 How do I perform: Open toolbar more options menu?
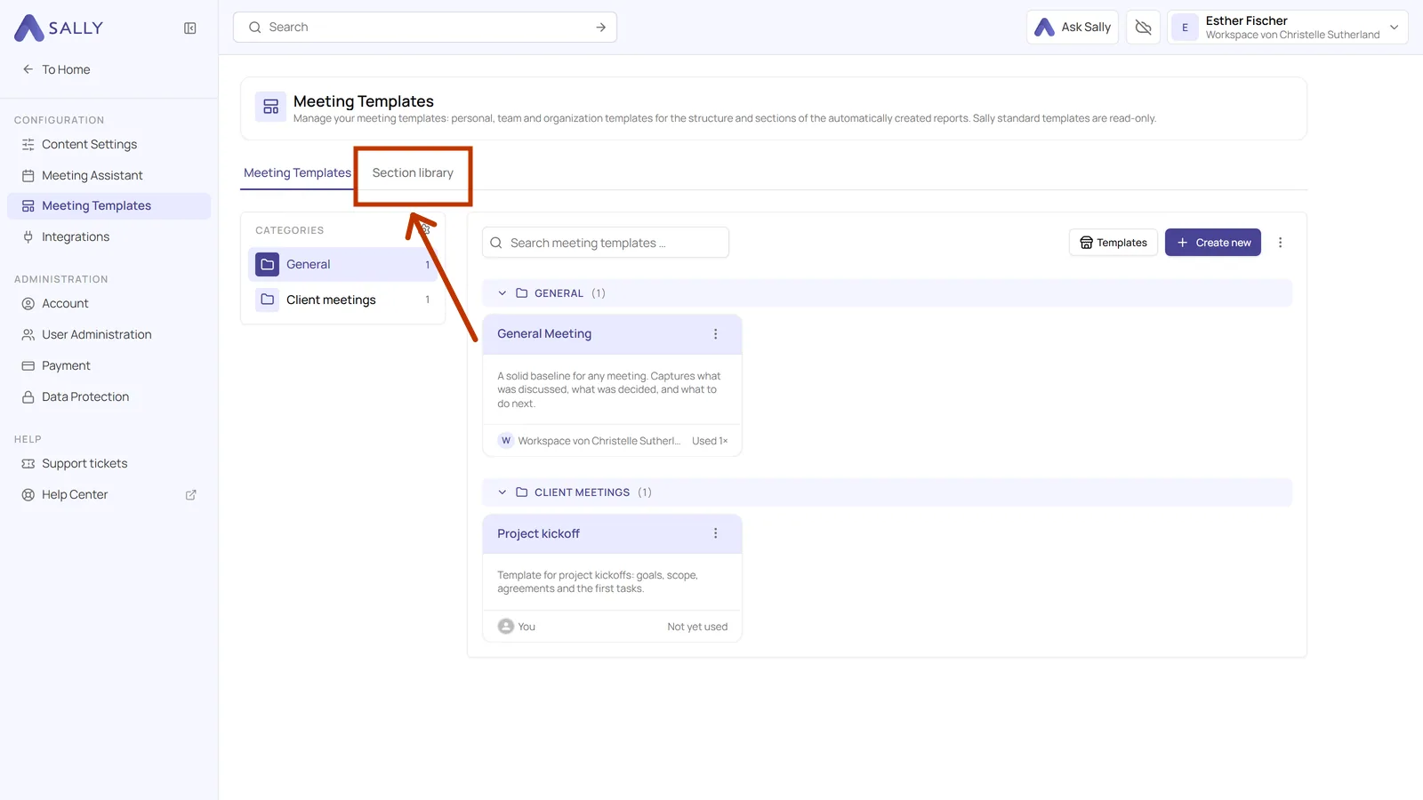tap(1281, 243)
